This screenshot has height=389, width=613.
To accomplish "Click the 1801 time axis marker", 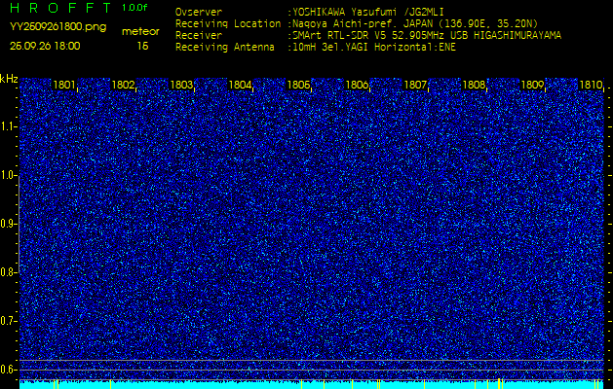I will [x=64, y=86].
